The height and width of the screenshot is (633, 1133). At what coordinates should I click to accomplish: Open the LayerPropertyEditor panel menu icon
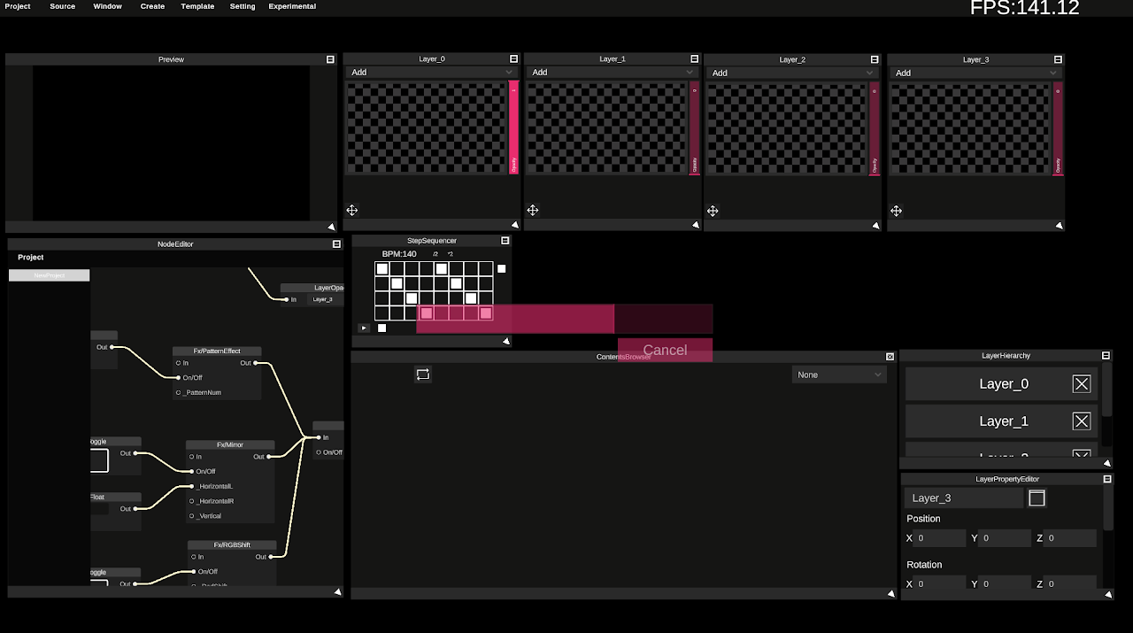click(1106, 478)
